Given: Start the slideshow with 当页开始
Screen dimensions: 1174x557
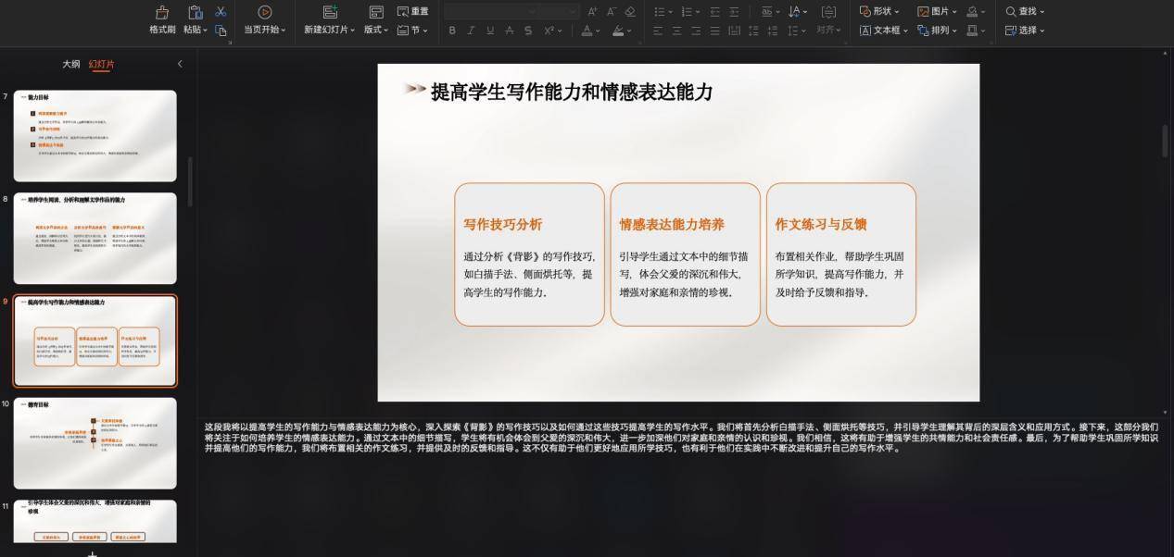Looking at the screenshot, I should tap(263, 19).
